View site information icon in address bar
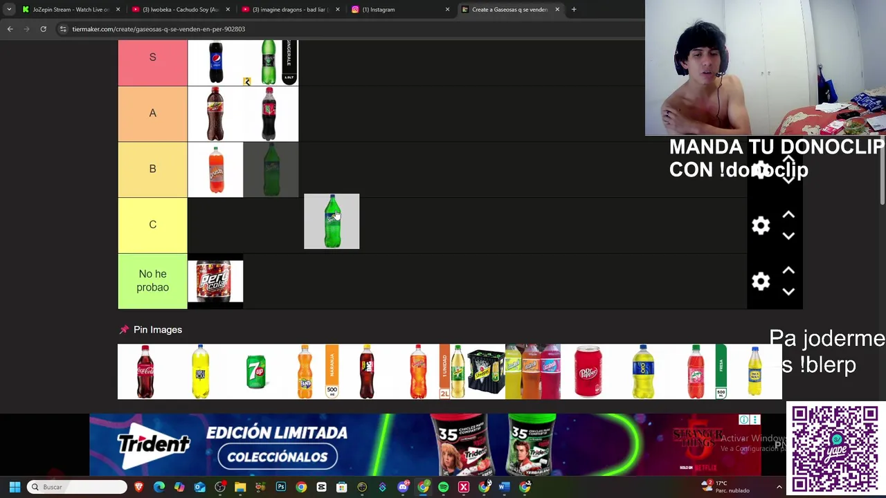This screenshot has height=498, width=886. [63, 29]
